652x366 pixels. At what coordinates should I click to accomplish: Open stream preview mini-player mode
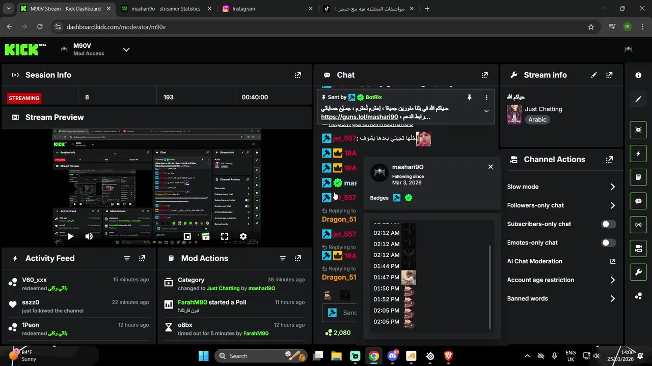pos(187,236)
